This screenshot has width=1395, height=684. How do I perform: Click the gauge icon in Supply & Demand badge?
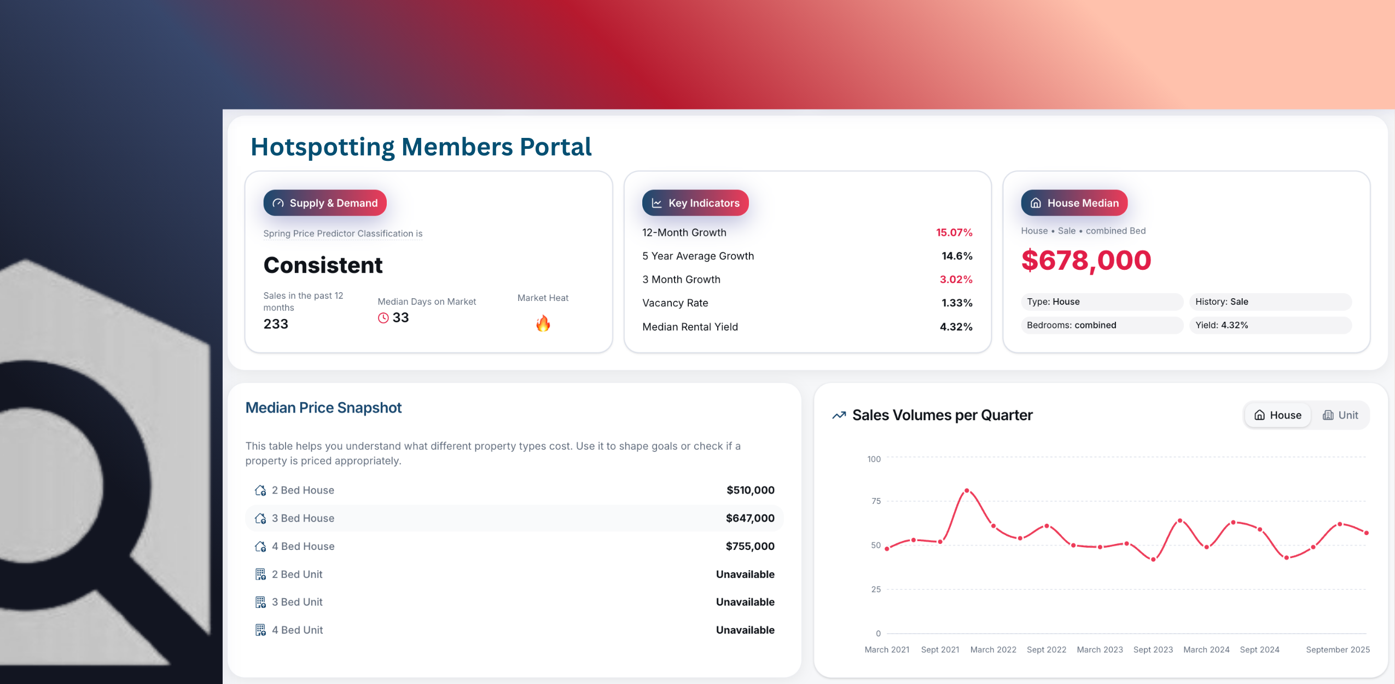click(278, 203)
